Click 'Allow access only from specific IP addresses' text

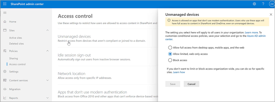pyautogui.click(x=85, y=78)
